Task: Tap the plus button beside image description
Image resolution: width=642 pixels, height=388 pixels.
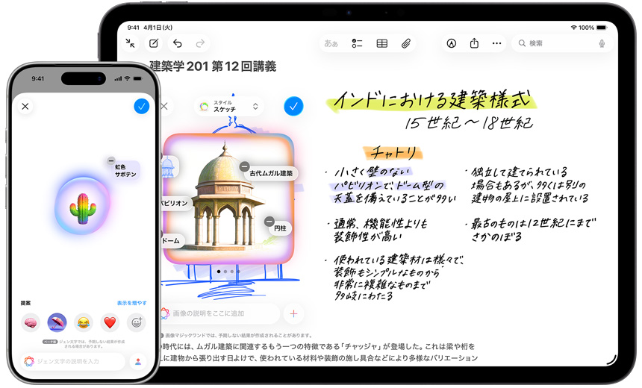Action: click(x=293, y=313)
